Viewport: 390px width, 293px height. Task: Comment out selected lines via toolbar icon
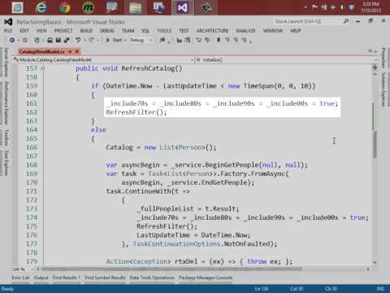point(199,40)
